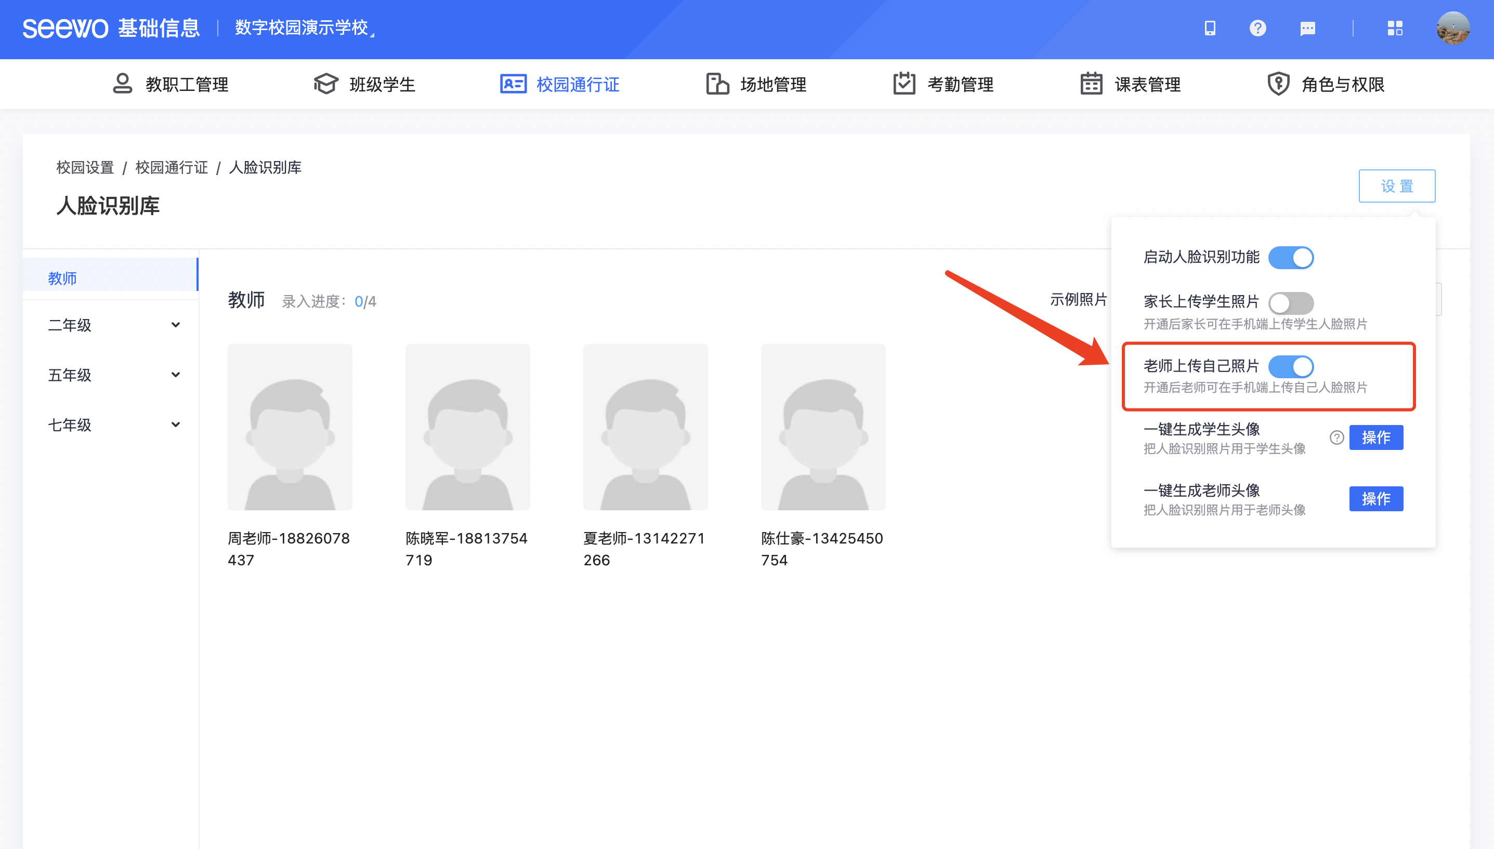Toggle 老师上传自己照片 switch
The height and width of the screenshot is (849, 1494).
tap(1291, 367)
